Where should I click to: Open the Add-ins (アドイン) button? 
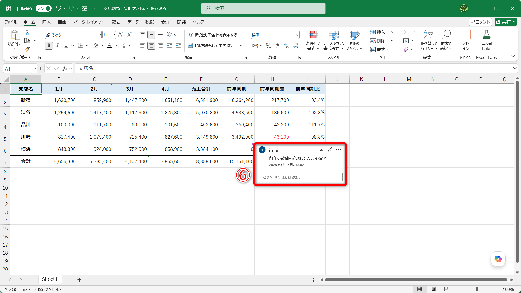coord(466,40)
